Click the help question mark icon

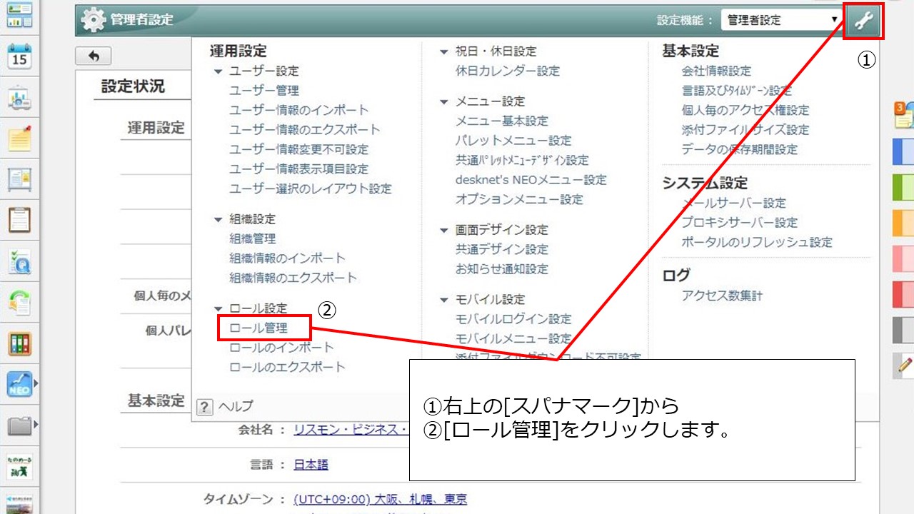click(205, 406)
